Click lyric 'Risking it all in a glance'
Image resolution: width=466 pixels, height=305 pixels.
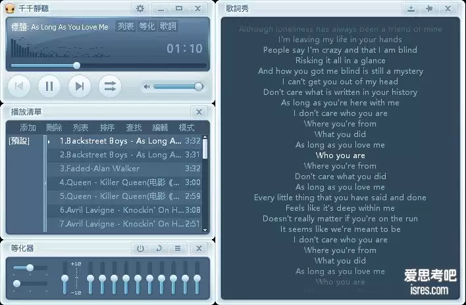click(340, 61)
